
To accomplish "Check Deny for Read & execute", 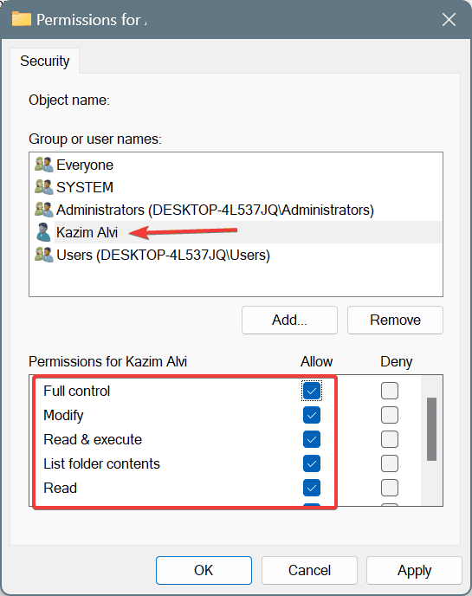I will coord(390,439).
